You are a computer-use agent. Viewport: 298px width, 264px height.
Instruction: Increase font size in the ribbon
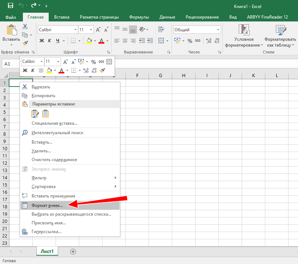coord(98,30)
